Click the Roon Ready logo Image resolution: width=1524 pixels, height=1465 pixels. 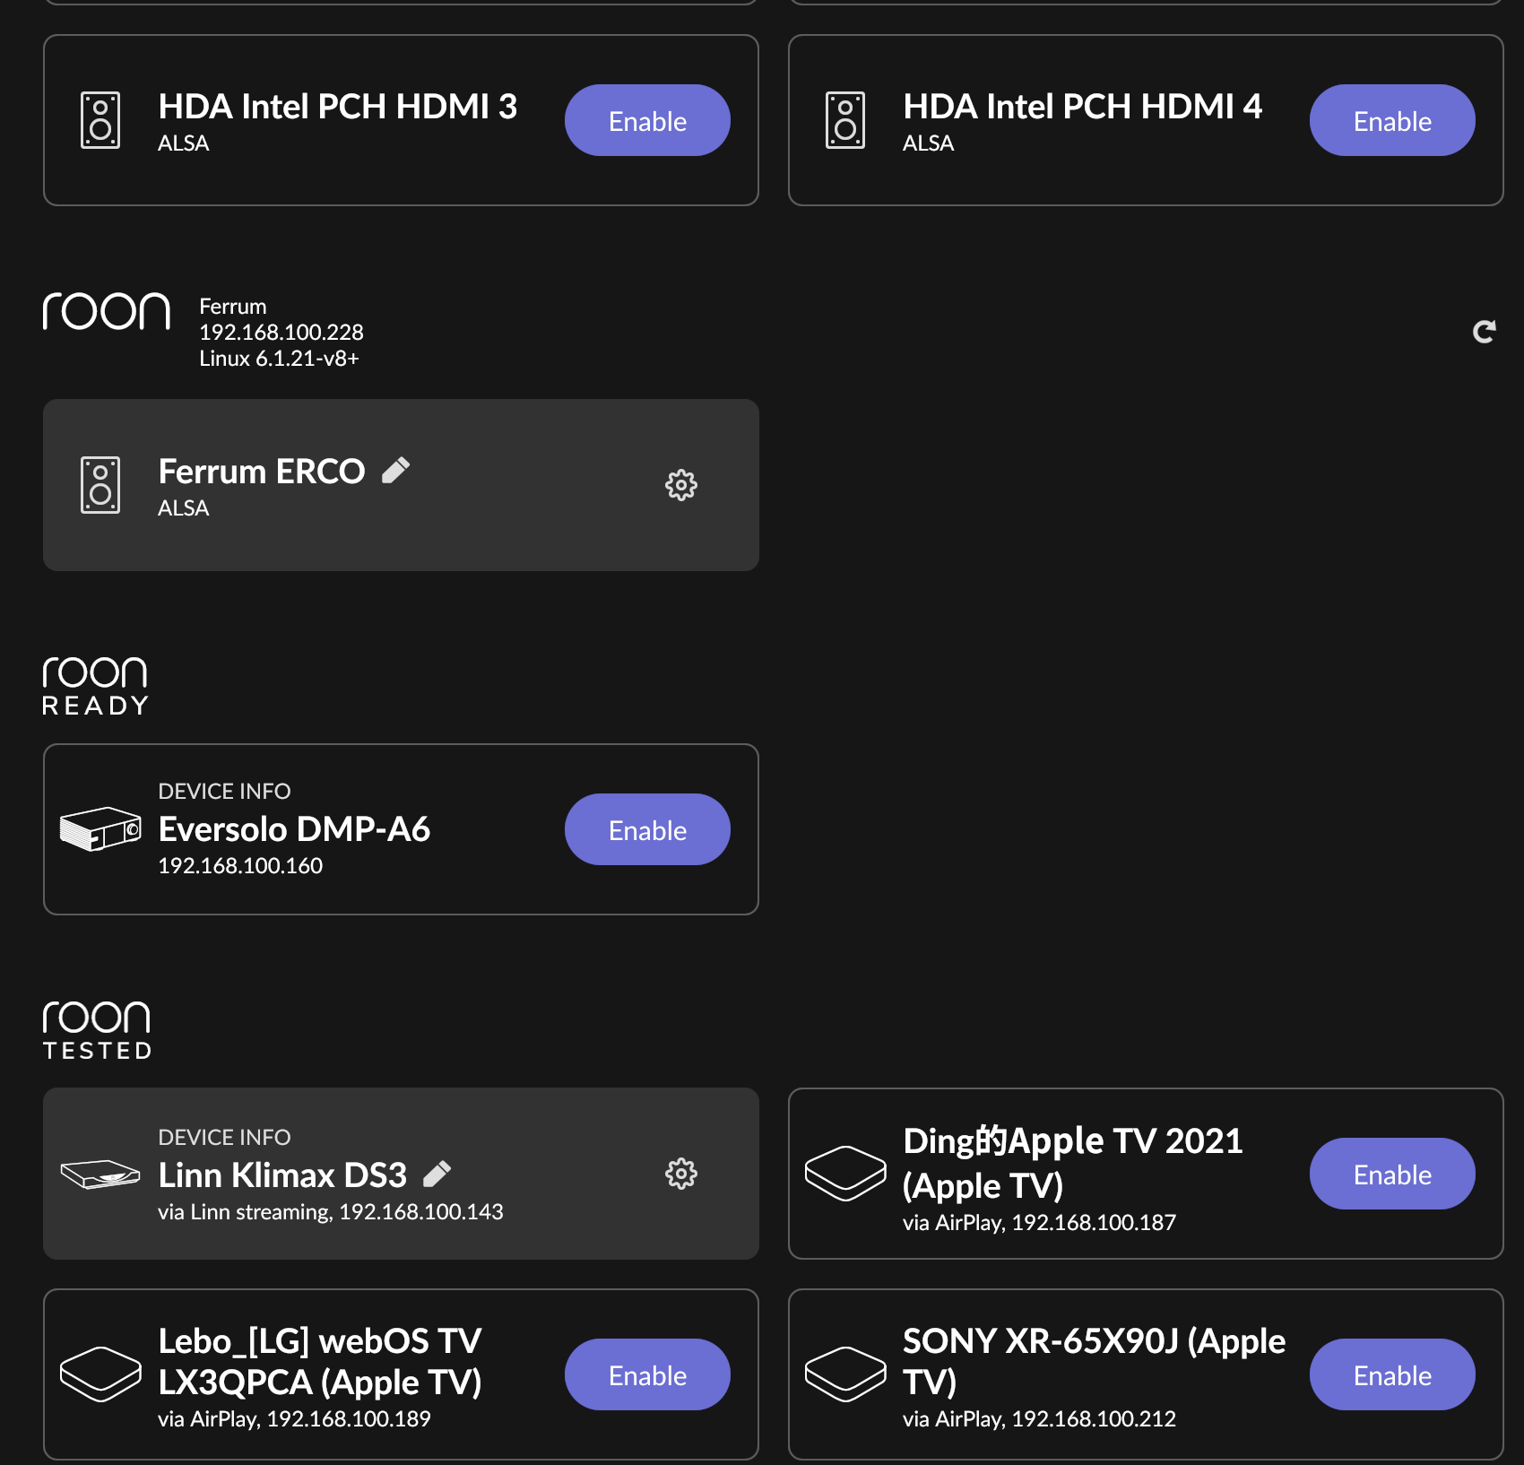(x=95, y=686)
